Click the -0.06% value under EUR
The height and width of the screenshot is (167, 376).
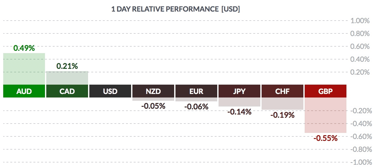click(196, 107)
